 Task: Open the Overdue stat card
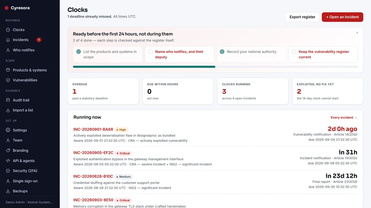pos(103,91)
